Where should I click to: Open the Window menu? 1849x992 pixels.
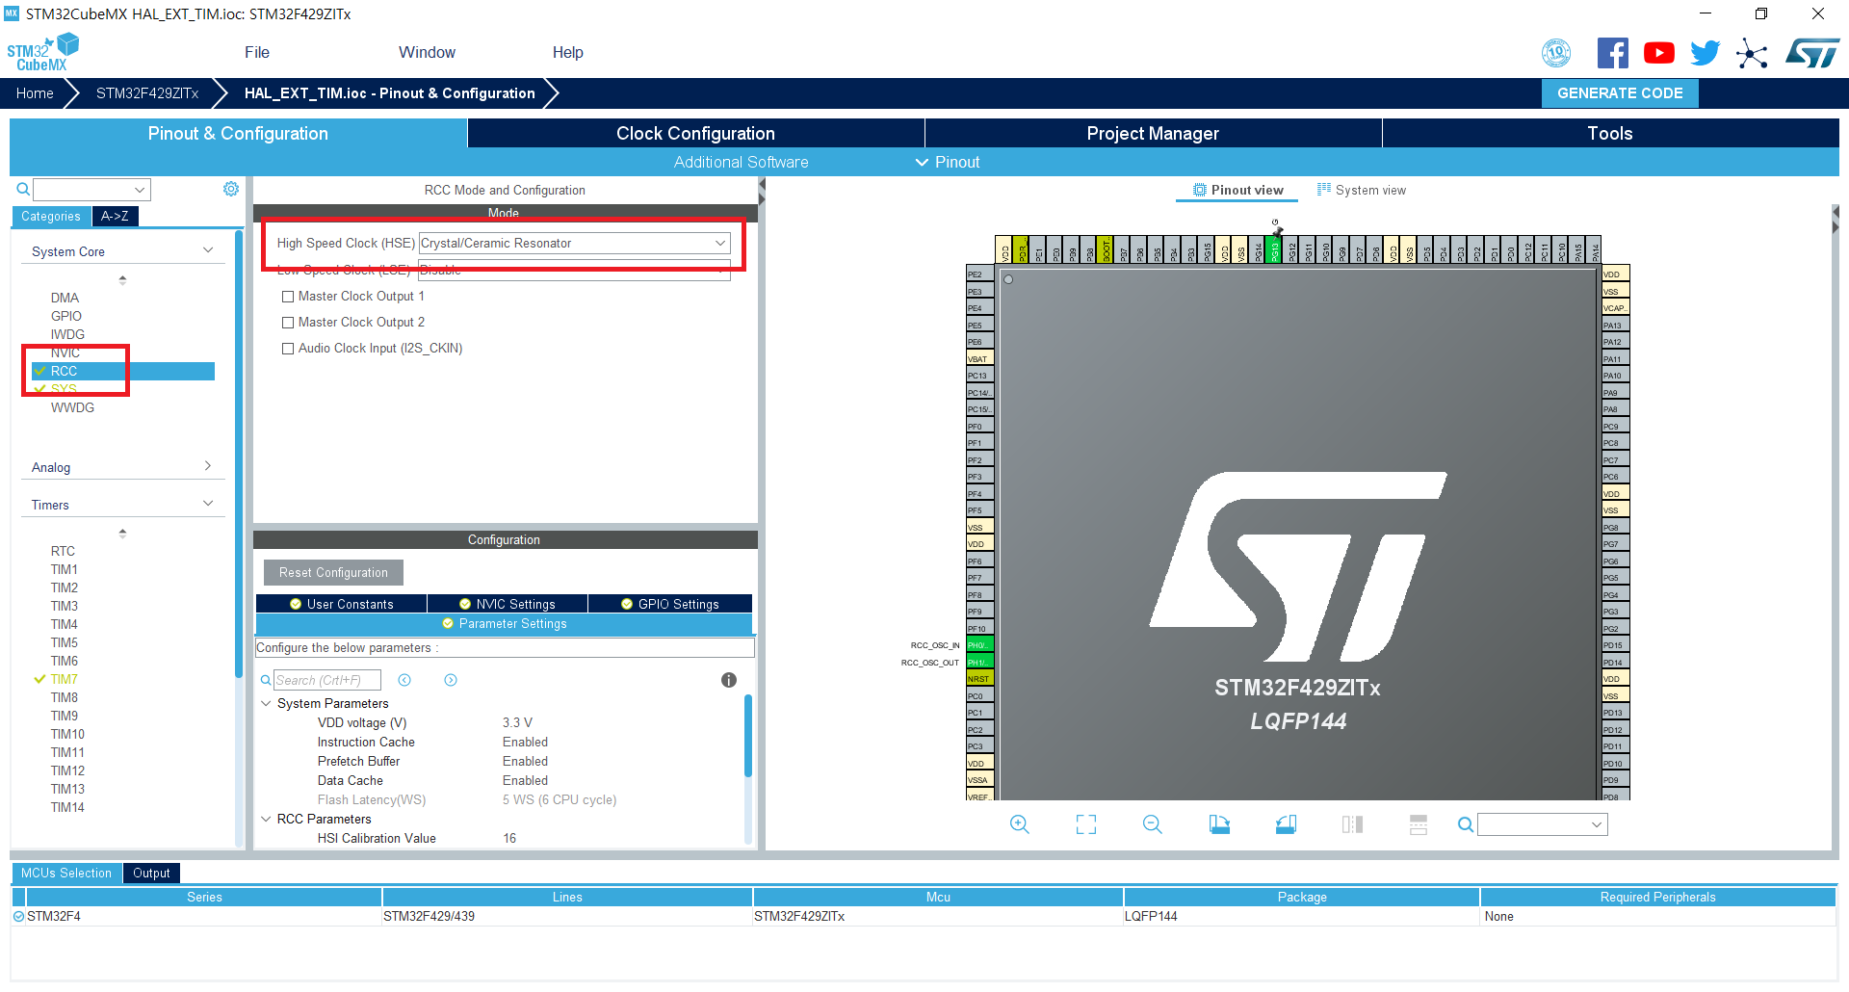[x=427, y=52]
